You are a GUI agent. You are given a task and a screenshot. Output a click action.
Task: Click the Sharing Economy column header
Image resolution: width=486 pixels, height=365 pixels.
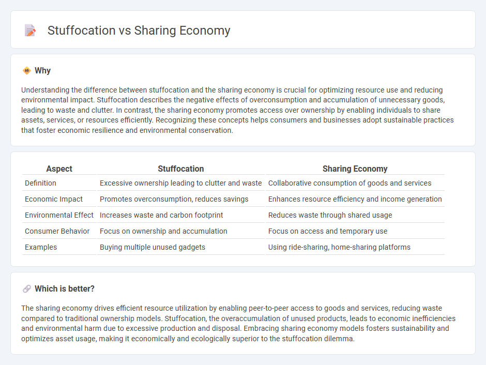pyautogui.click(x=355, y=169)
